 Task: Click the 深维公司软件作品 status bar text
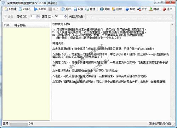pyautogui.click(x=160, y=123)
